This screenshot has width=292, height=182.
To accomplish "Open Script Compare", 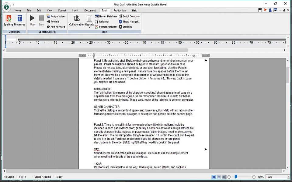I will coord(129,16).
